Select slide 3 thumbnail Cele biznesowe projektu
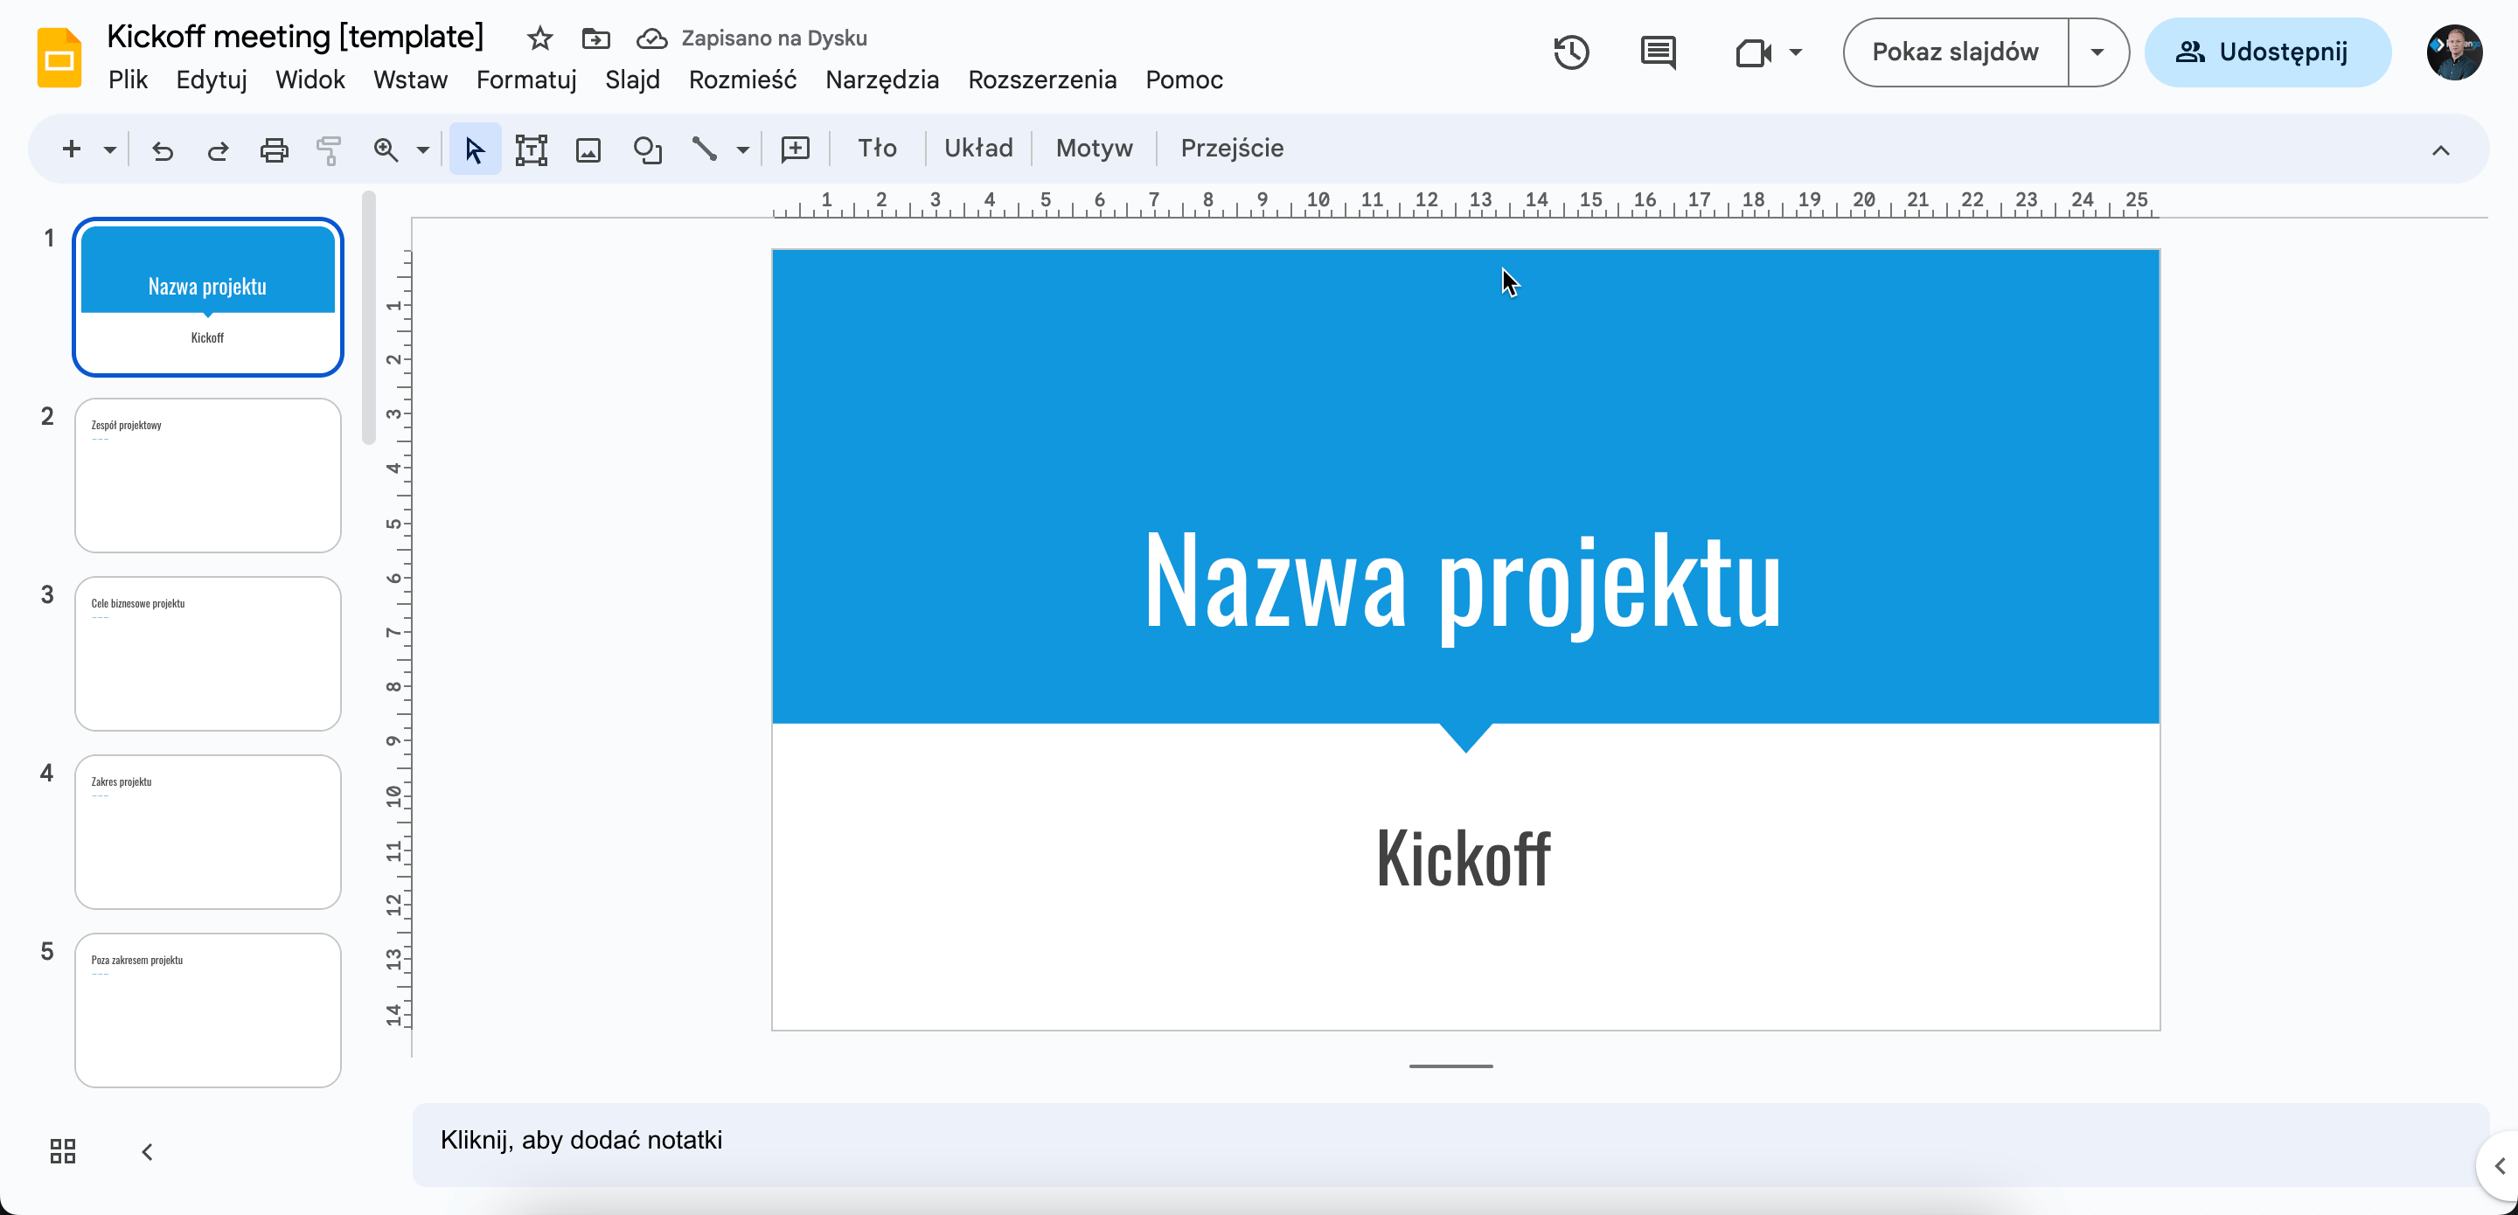Image resolution: width=2518 pixels, height=1215 pixels. pos(208,654)
